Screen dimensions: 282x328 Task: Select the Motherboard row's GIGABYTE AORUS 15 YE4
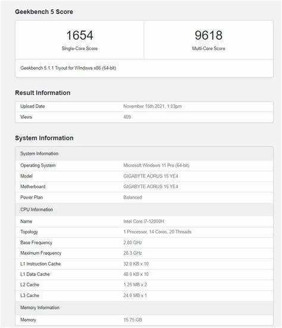coord(151,186)
